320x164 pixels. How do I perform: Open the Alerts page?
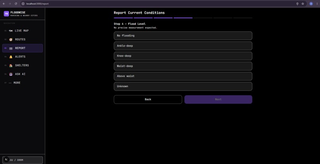pyautogui.click(x=23, y=57)
